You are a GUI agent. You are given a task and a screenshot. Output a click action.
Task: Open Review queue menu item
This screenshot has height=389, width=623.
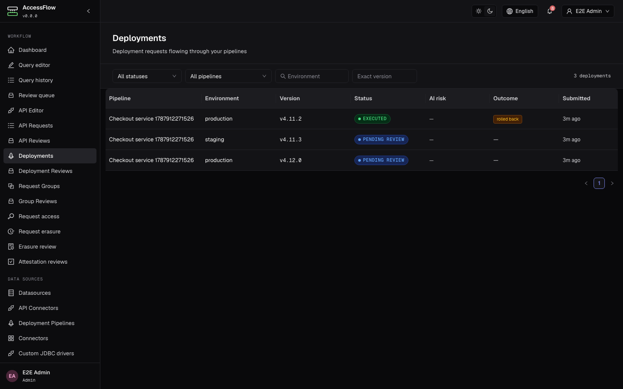(50, 96)
